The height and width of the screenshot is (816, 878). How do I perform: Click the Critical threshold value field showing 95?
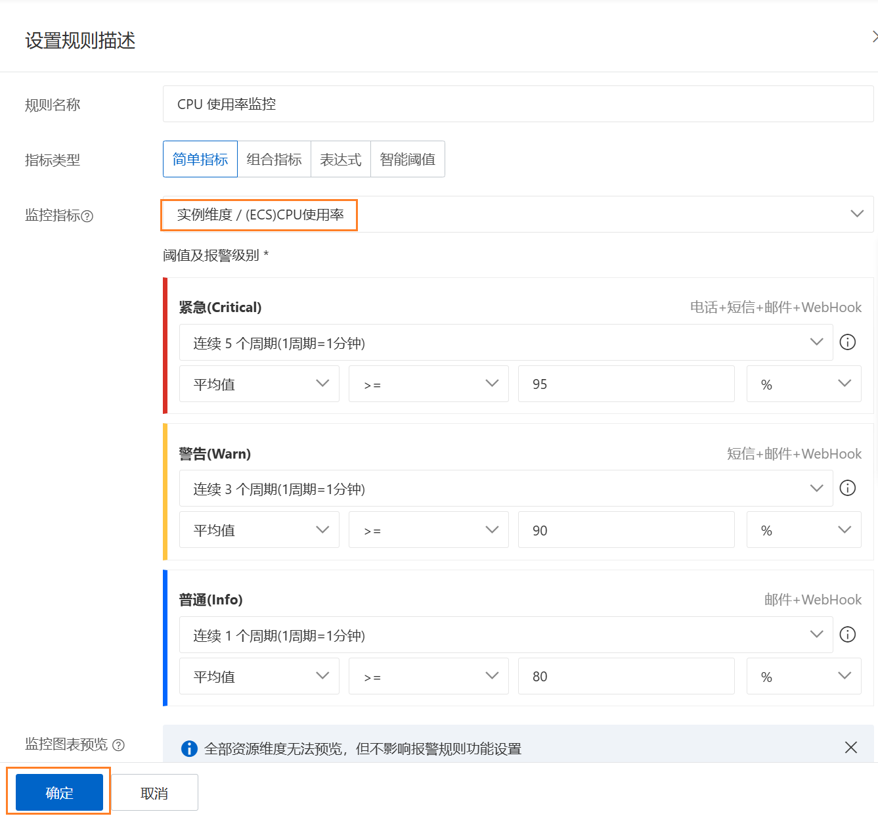click(625, 384)
